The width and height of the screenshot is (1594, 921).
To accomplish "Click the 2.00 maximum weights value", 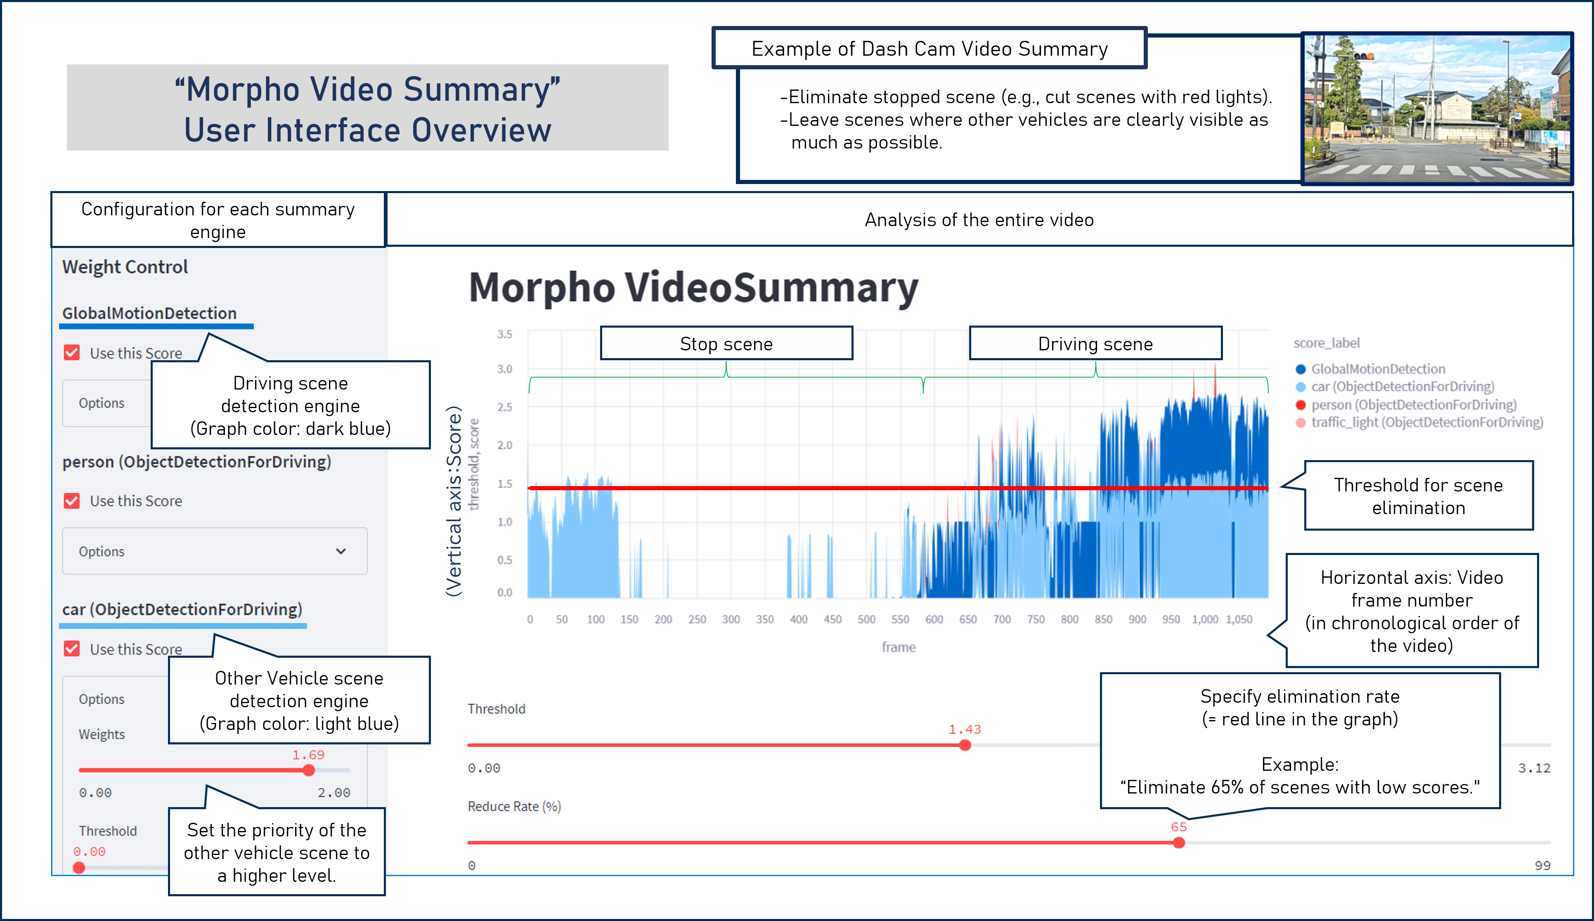I will tap(334, 793).
